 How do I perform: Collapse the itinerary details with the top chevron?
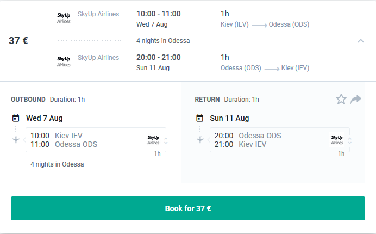click(x=360, y=41)
